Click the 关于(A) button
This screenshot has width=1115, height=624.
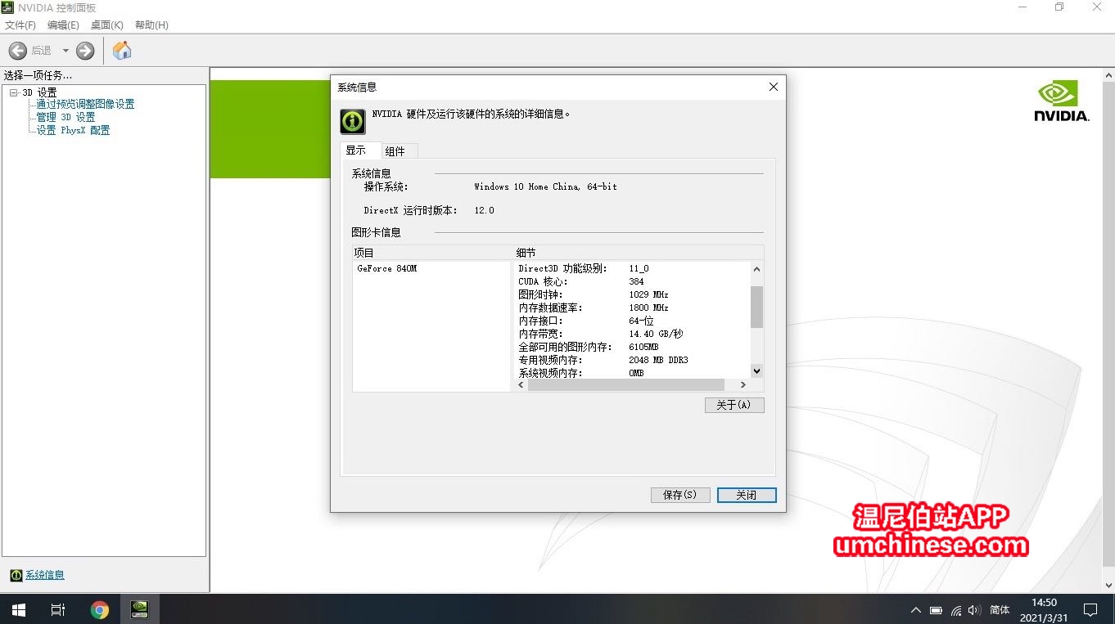point(734,405)
